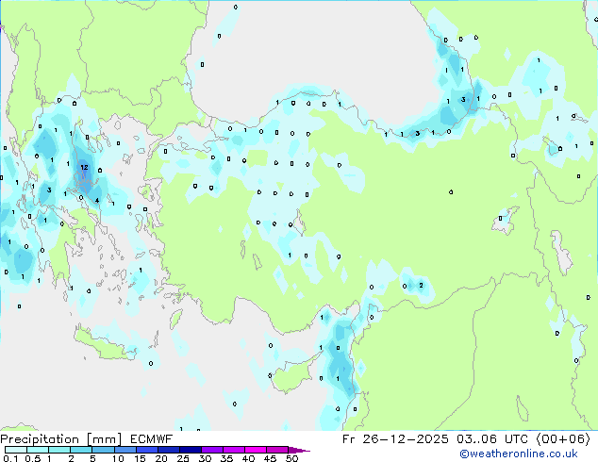Screen dimensions: 598x462
Task: Click the legend arrow tip above 50
Action: click(299, 450)
